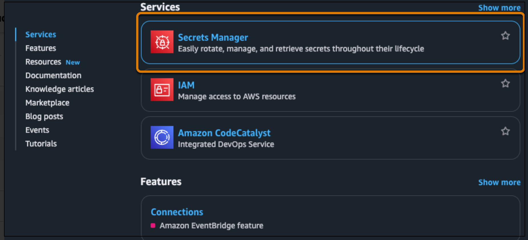Viewport: 528px width, 240px height.
Task: Favorite Secrets Manager with its star
Action: click(x=506, y=36)
